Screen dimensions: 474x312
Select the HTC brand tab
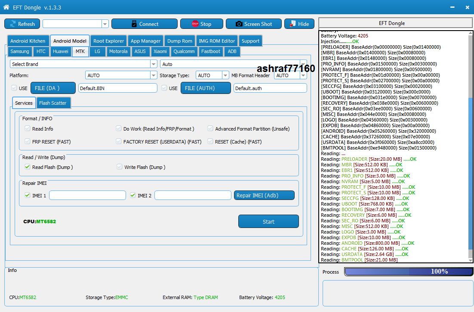click(41, 51)
